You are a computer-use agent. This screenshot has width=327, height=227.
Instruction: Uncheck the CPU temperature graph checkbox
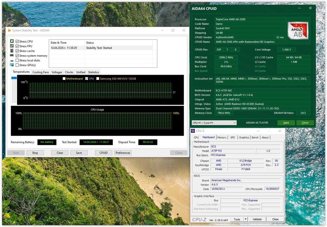pos(87,79)
